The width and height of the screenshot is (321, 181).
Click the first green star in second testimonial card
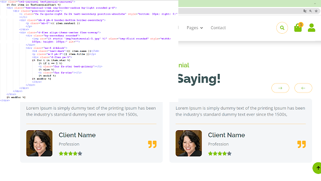pos(210,153)
